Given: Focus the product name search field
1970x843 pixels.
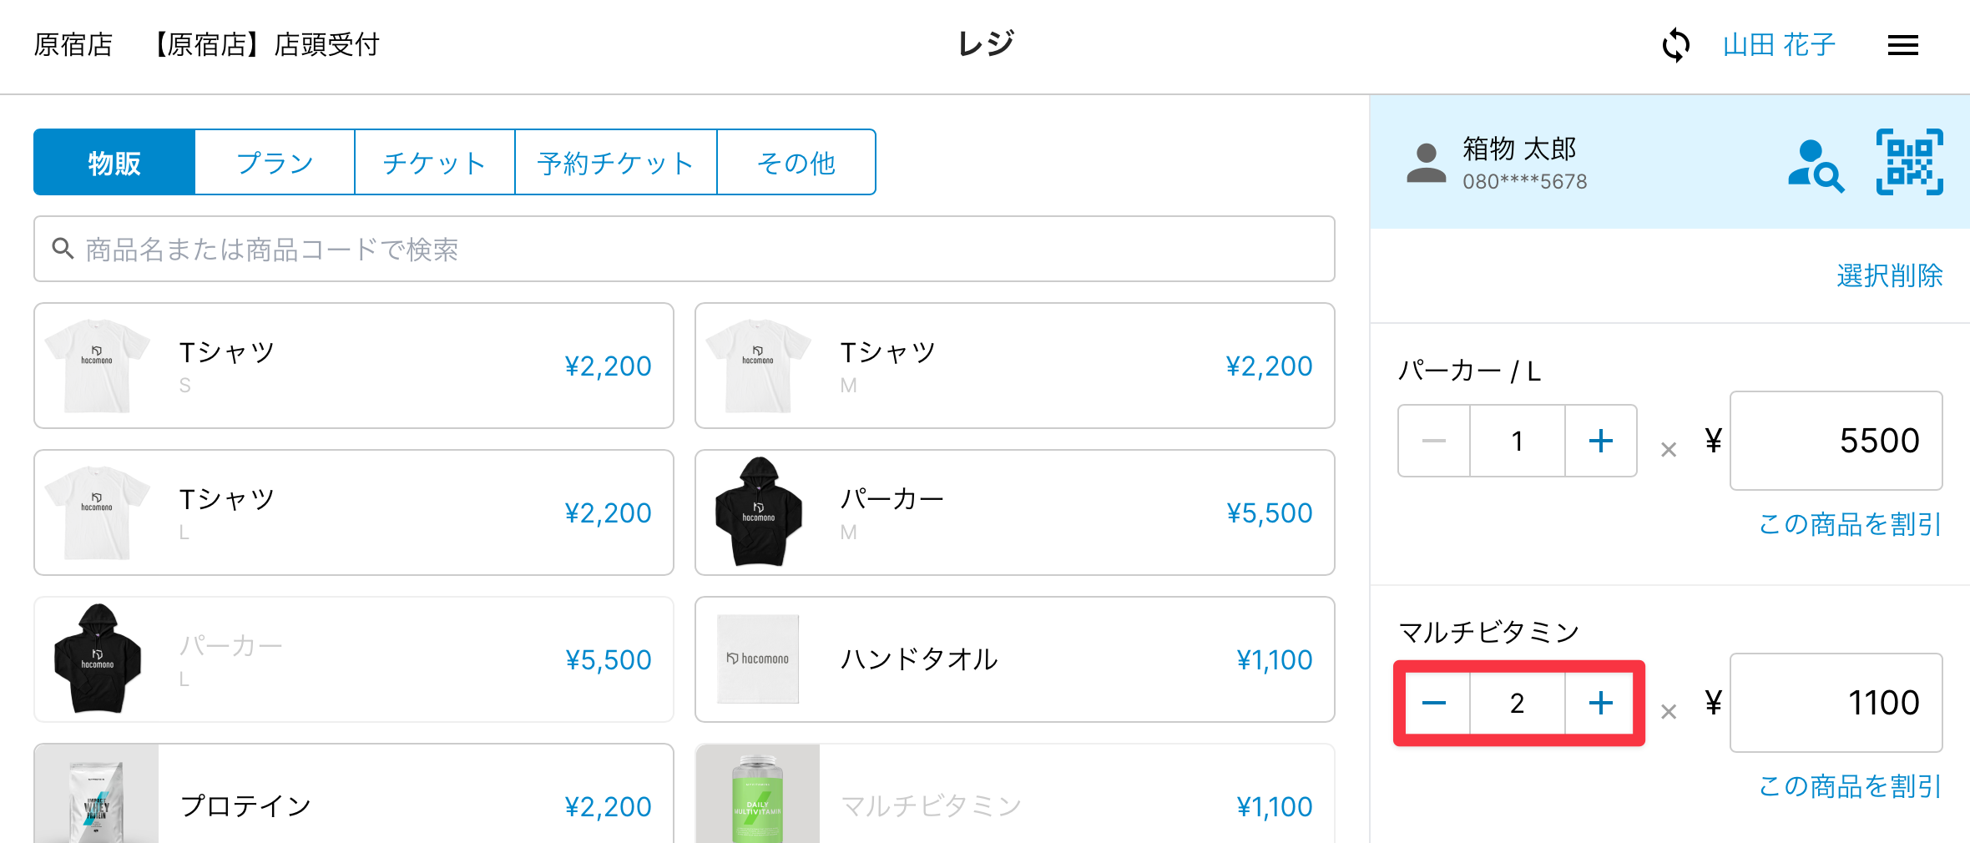Looking at the screenshot, I should (x=684, y=249).
